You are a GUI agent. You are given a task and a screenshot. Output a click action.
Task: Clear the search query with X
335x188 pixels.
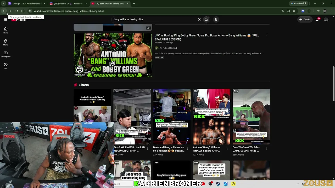(x=199, y=19)
